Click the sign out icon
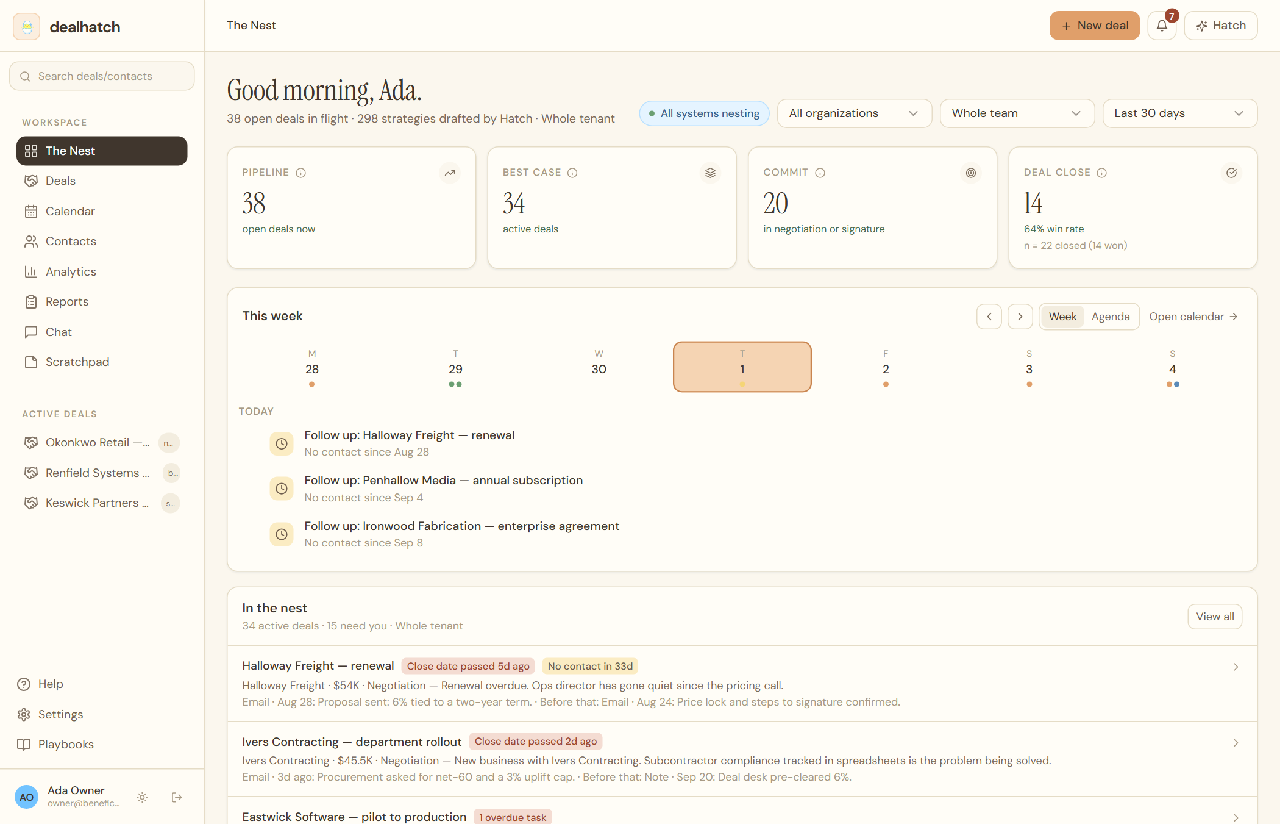 [177, 797]
